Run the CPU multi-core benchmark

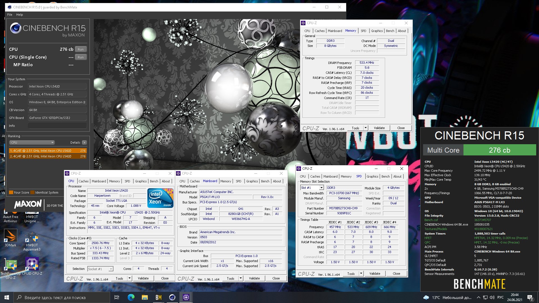(81, 49)
